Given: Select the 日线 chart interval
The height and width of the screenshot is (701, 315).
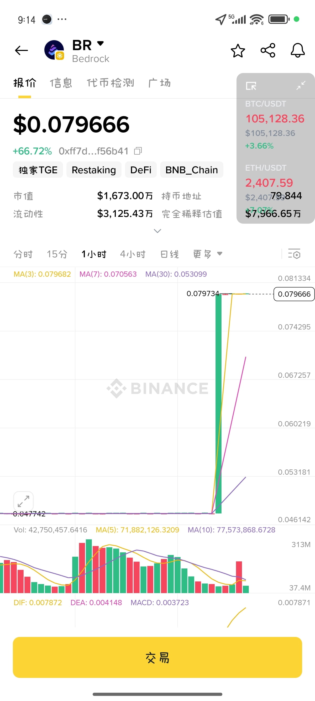Looking at the screenshot, I should [170, 254].
